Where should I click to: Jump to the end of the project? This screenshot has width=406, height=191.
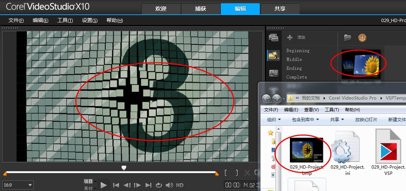coord(148,185)
